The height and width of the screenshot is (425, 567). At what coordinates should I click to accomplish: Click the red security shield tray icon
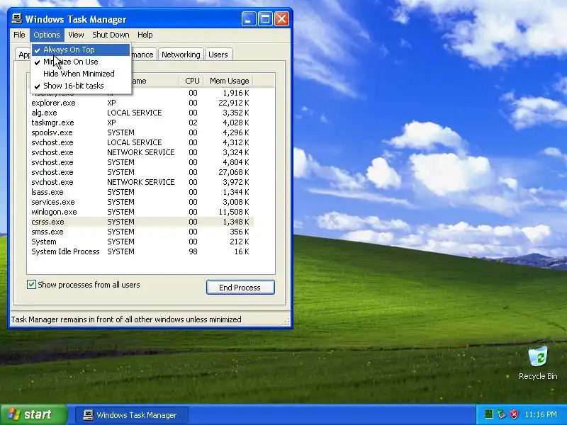pos(514,414)
